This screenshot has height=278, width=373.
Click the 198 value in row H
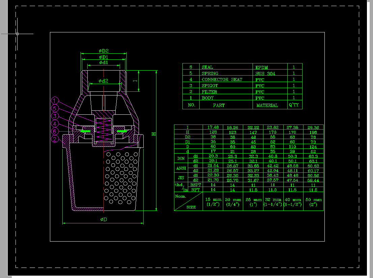tap(313, 132)
